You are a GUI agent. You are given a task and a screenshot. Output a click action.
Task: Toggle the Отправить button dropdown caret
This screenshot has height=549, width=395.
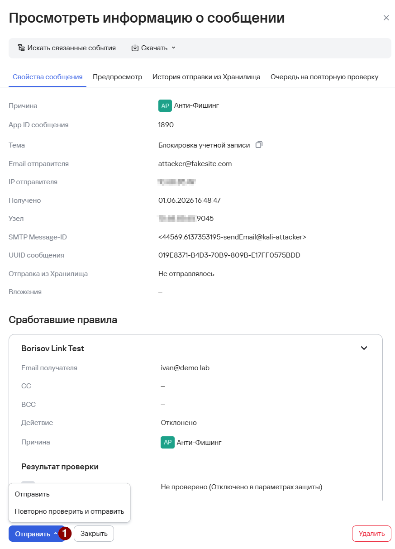(56, 534)
